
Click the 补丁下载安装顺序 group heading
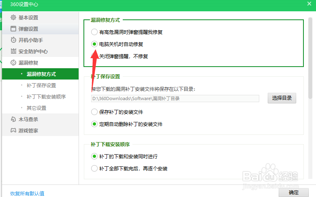click(x=110, y=144)
